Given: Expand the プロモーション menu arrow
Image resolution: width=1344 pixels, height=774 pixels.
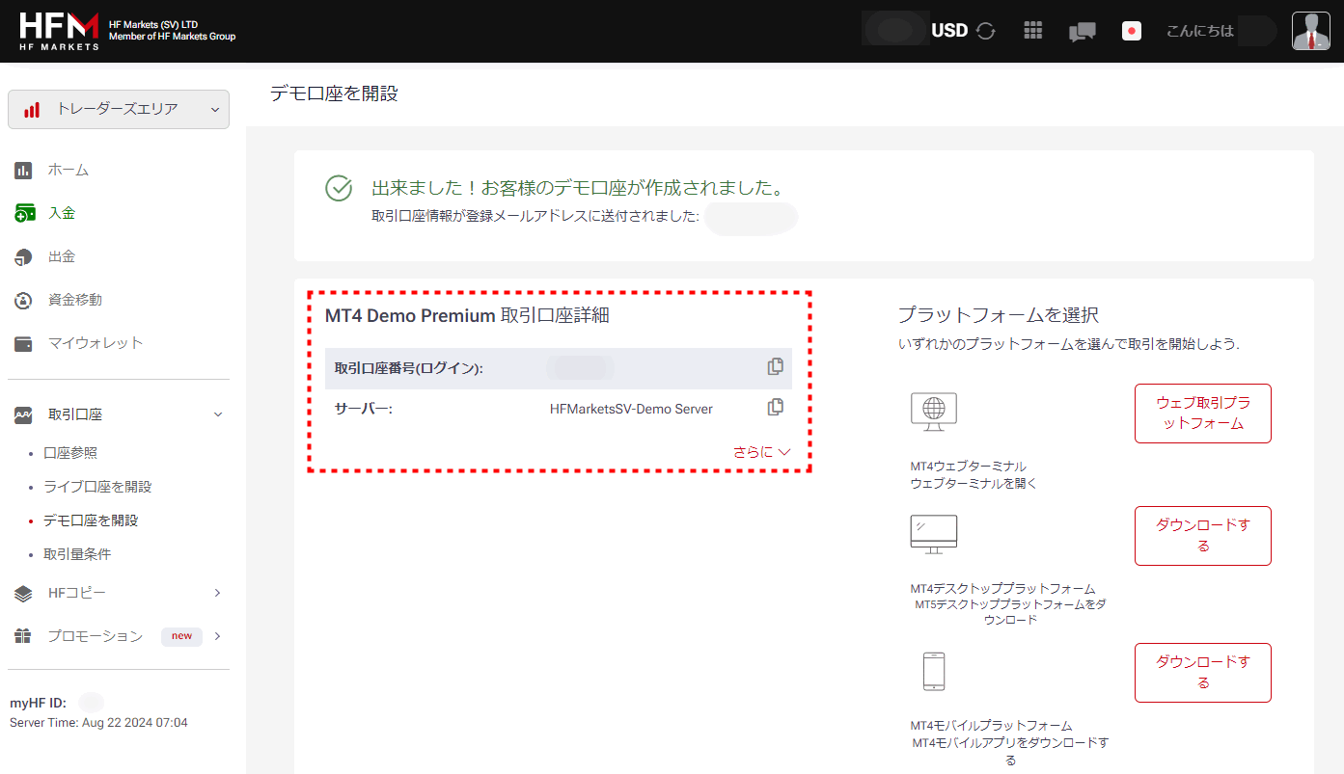Looking at the screenshot, I should pos(218,636).
